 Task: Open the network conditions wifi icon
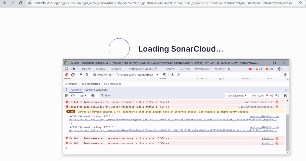point(165,75)
